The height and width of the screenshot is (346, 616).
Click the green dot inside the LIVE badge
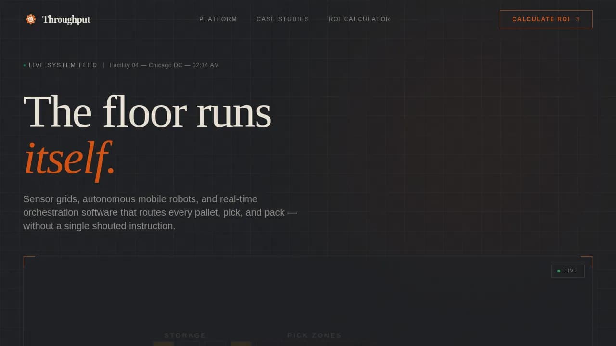(559, 271)
